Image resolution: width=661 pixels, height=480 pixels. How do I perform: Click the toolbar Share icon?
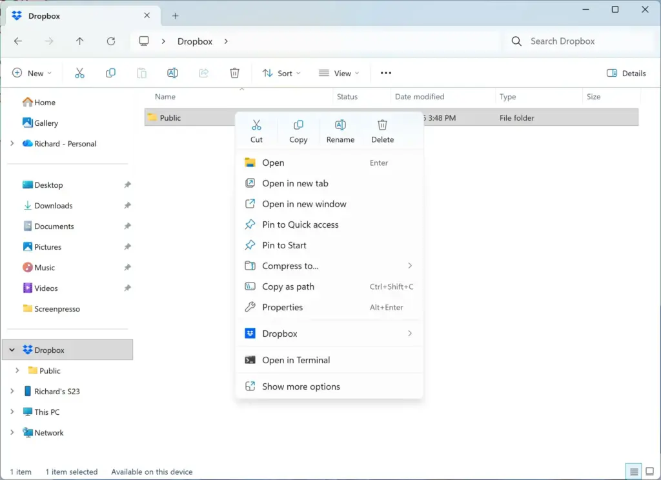(x=203, y=73)
